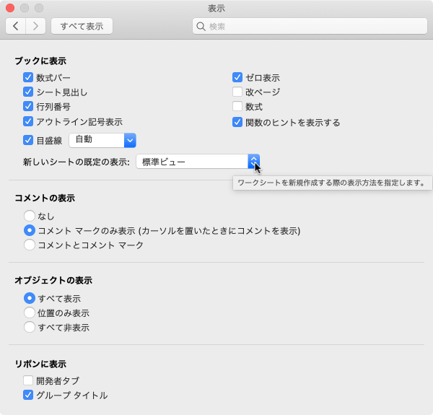Disable 関数のヒントを表示する checkbox
This screenshot has width=433, height=415.
coord(237,122)
